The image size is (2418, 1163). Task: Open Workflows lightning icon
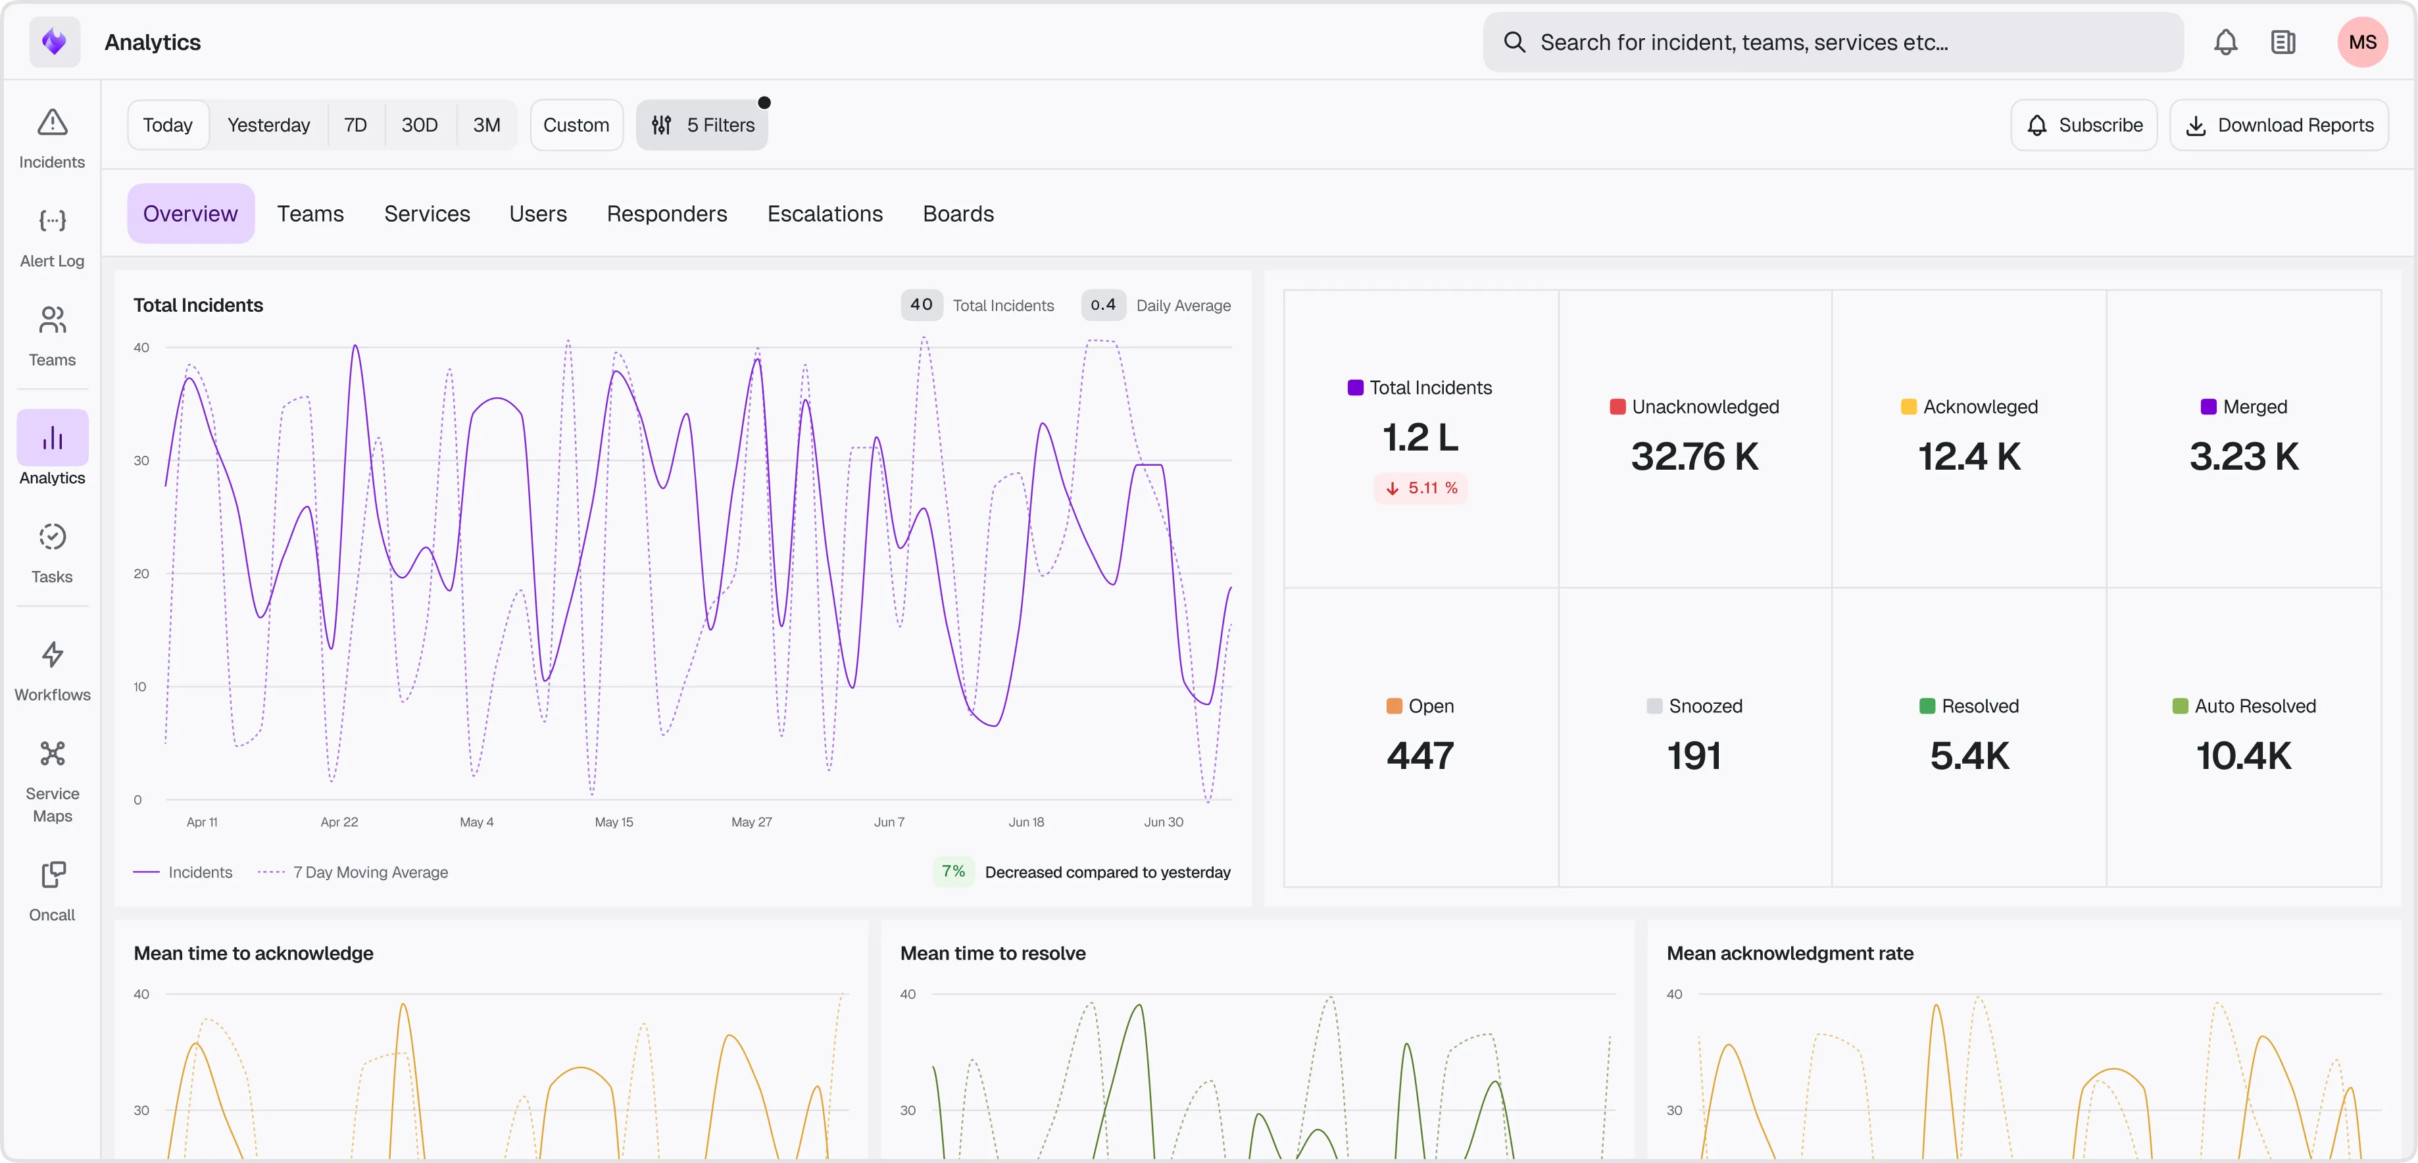pyautogui.click(x=51, y=655)
